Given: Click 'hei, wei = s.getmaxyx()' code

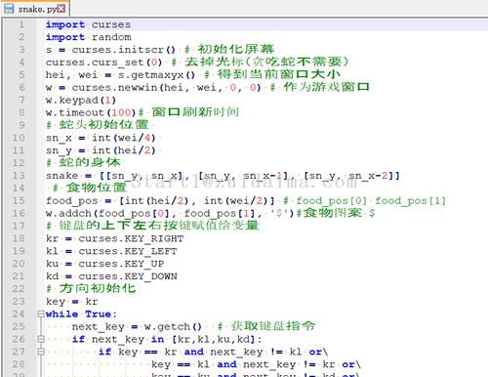Looking at the screenshot, I should coord(120,75).
